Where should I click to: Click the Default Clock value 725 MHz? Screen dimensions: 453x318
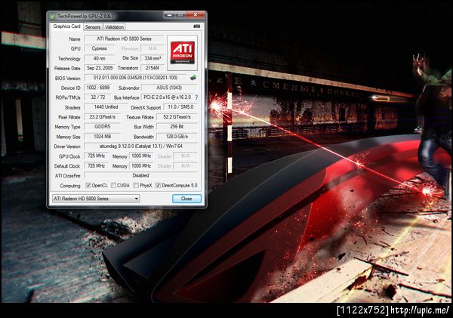coord(96,165)
